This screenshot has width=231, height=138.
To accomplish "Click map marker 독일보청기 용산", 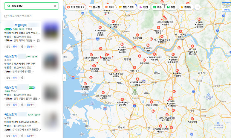I will pos(148,45).
